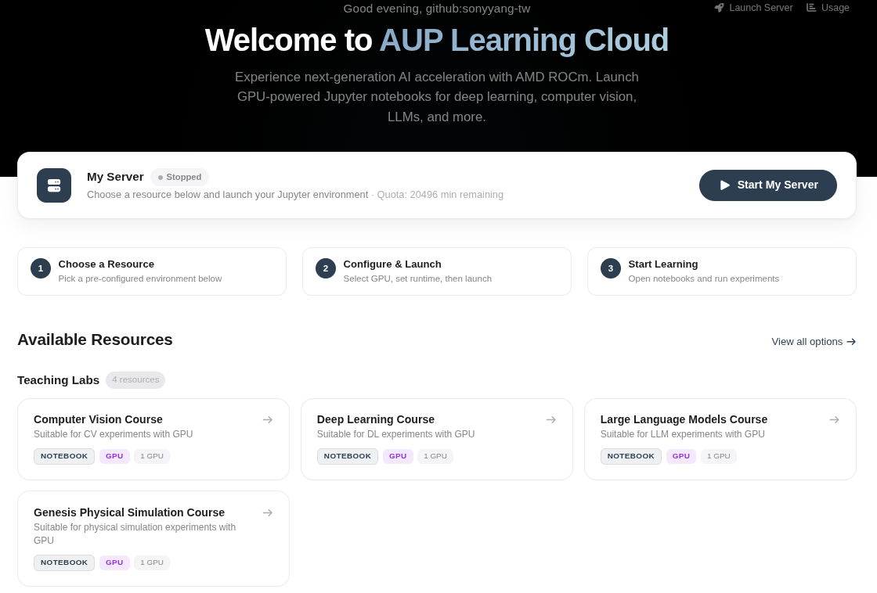Click 'Configure & Launch' step title
This screenshot has width=877, height=593.
click(x=392, y=264)
